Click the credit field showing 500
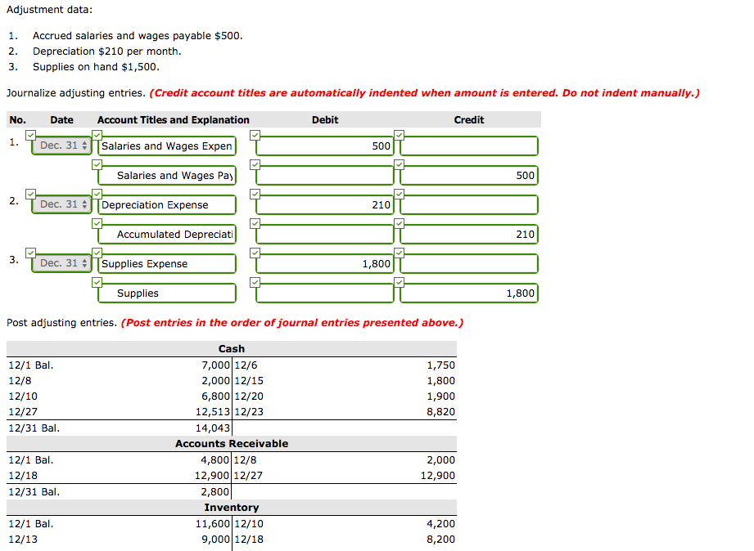 coord(469,175)
